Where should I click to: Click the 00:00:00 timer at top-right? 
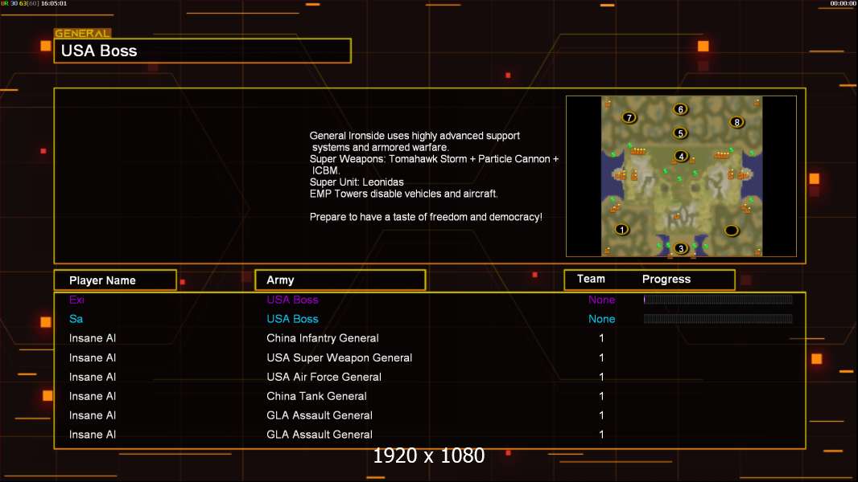[843, 3]
